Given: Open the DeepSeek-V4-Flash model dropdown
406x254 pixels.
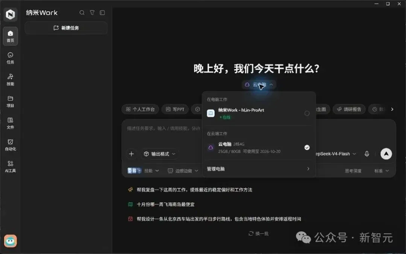Looking at the screenshot, I should (336, 154).
